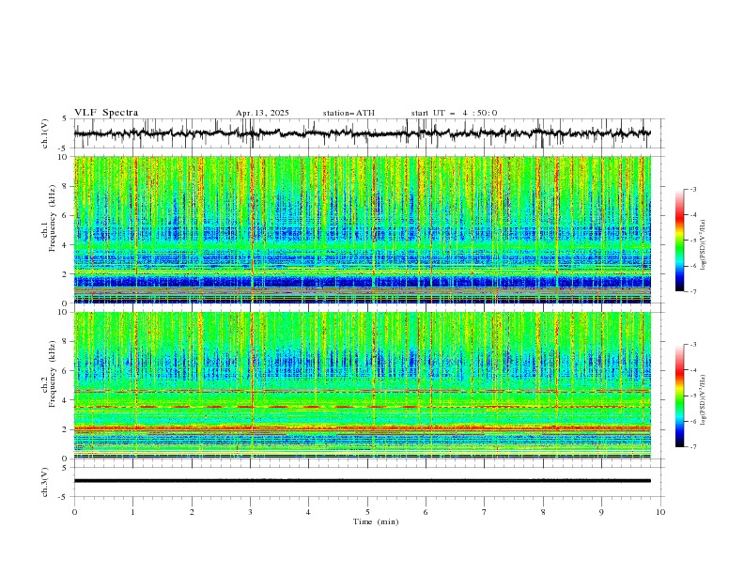Click time axis tick label "7"
Image resolution: width=744 pixels, height=575 pixels.
coord(485,512)
